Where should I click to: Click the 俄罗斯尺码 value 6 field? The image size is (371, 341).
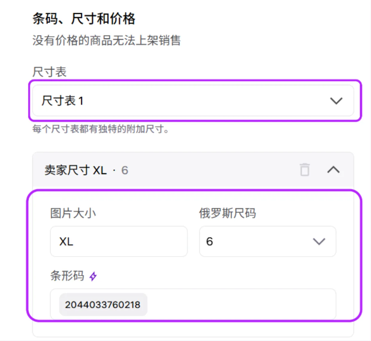pyautogui.click(x=268, y=241)
